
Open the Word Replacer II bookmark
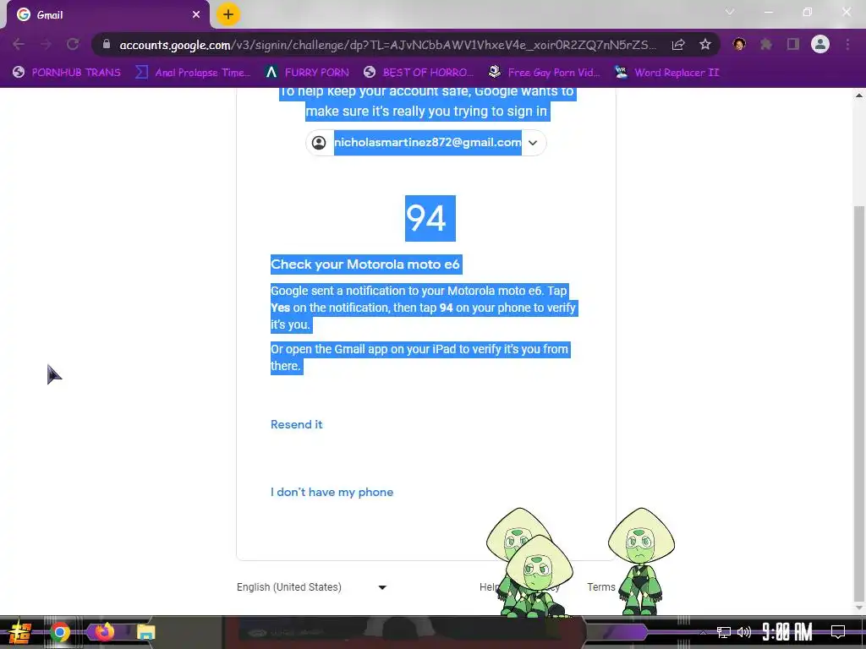point(667,73)
